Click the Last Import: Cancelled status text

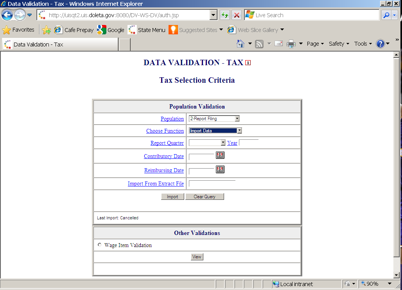pos(117,218)
